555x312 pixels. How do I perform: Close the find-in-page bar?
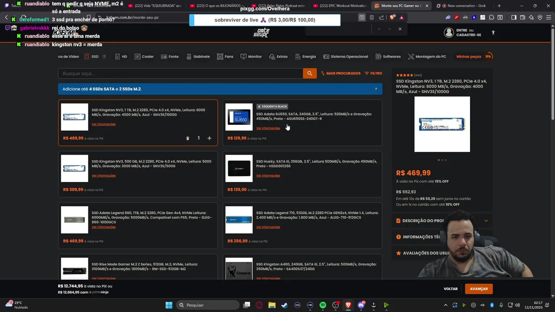tap(400, 29)
